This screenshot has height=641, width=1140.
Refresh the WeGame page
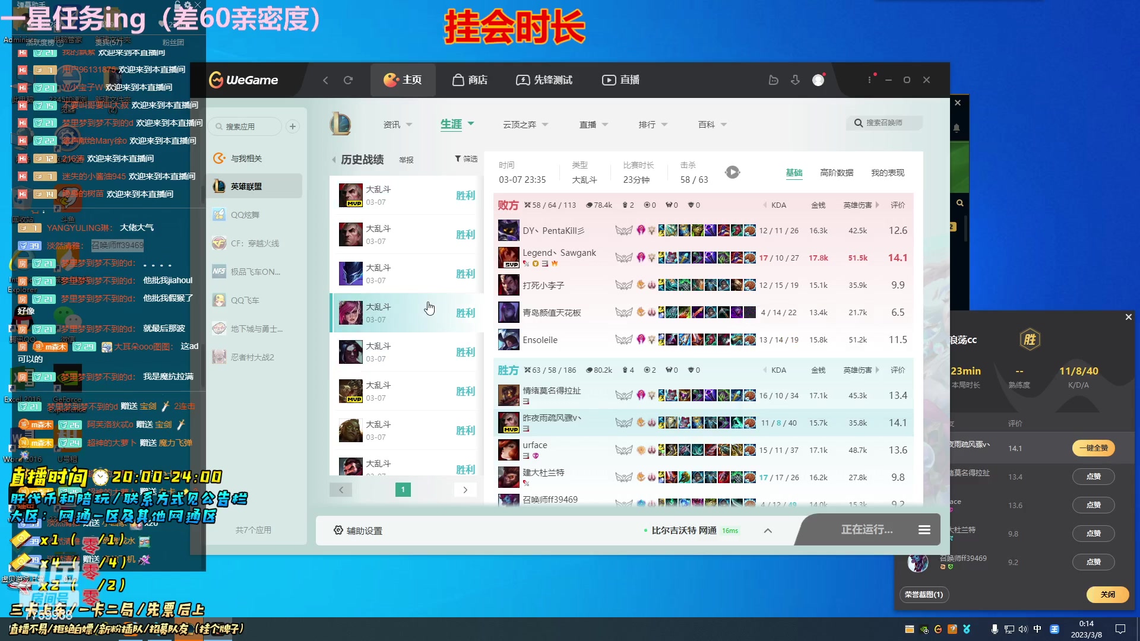[x=349, y=80]
